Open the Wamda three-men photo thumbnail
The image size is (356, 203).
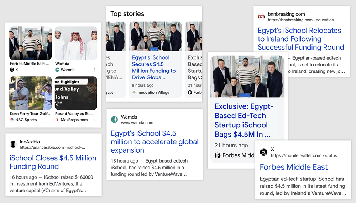pos(76,43)
